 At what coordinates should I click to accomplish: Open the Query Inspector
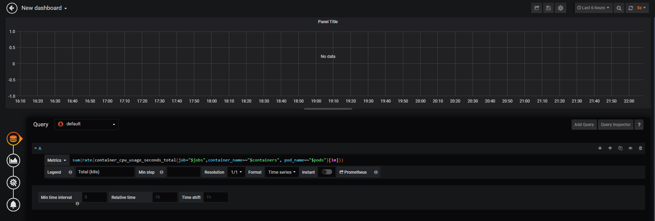pyautogui.click(x=615, y=125)
